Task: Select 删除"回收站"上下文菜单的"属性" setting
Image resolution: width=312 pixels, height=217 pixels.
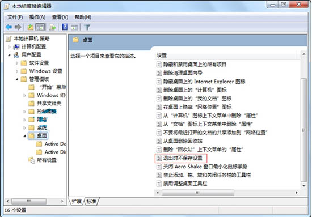Action: tap(203, 150)
